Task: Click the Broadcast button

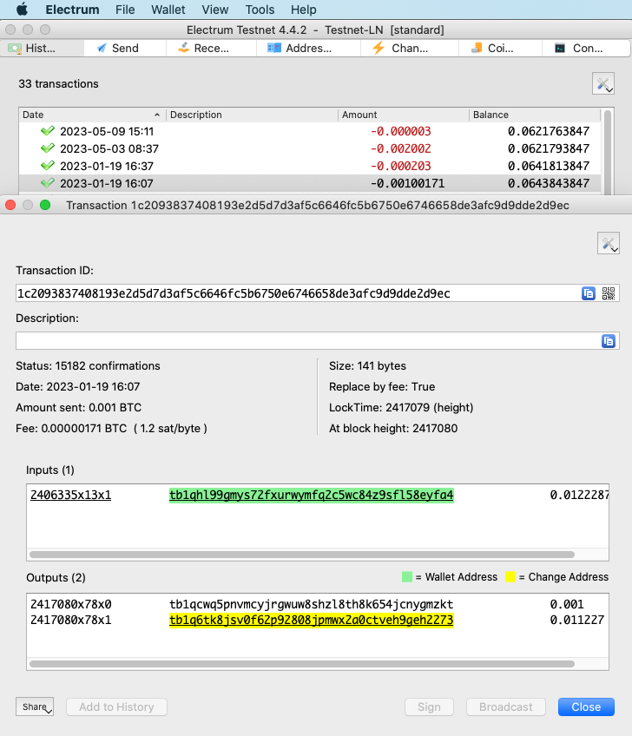Action: (x=506, y=706)
